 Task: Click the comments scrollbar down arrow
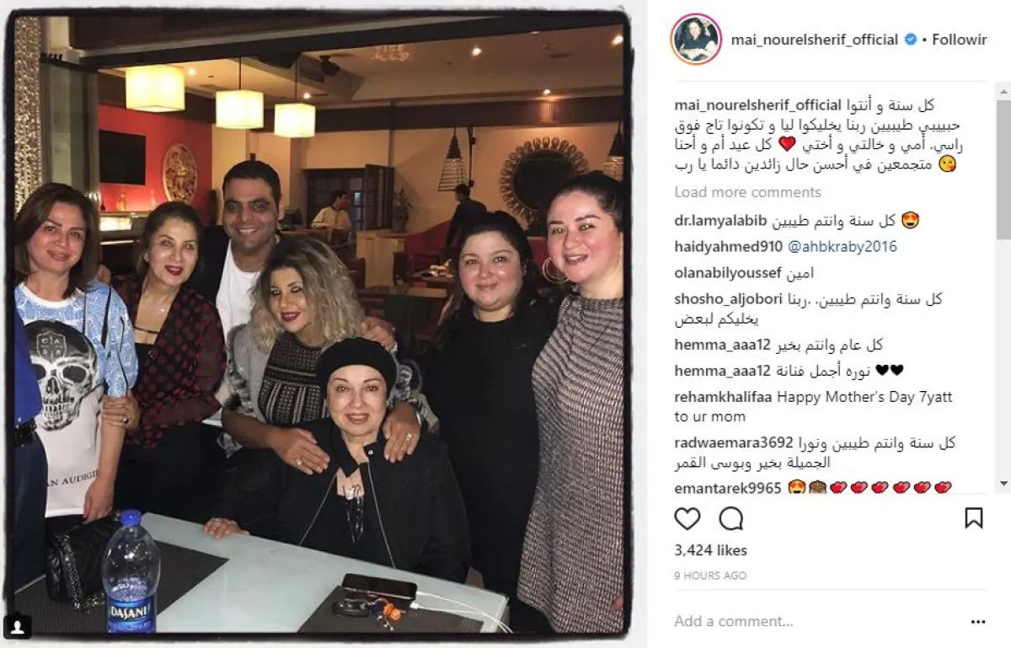[1003, 484]
